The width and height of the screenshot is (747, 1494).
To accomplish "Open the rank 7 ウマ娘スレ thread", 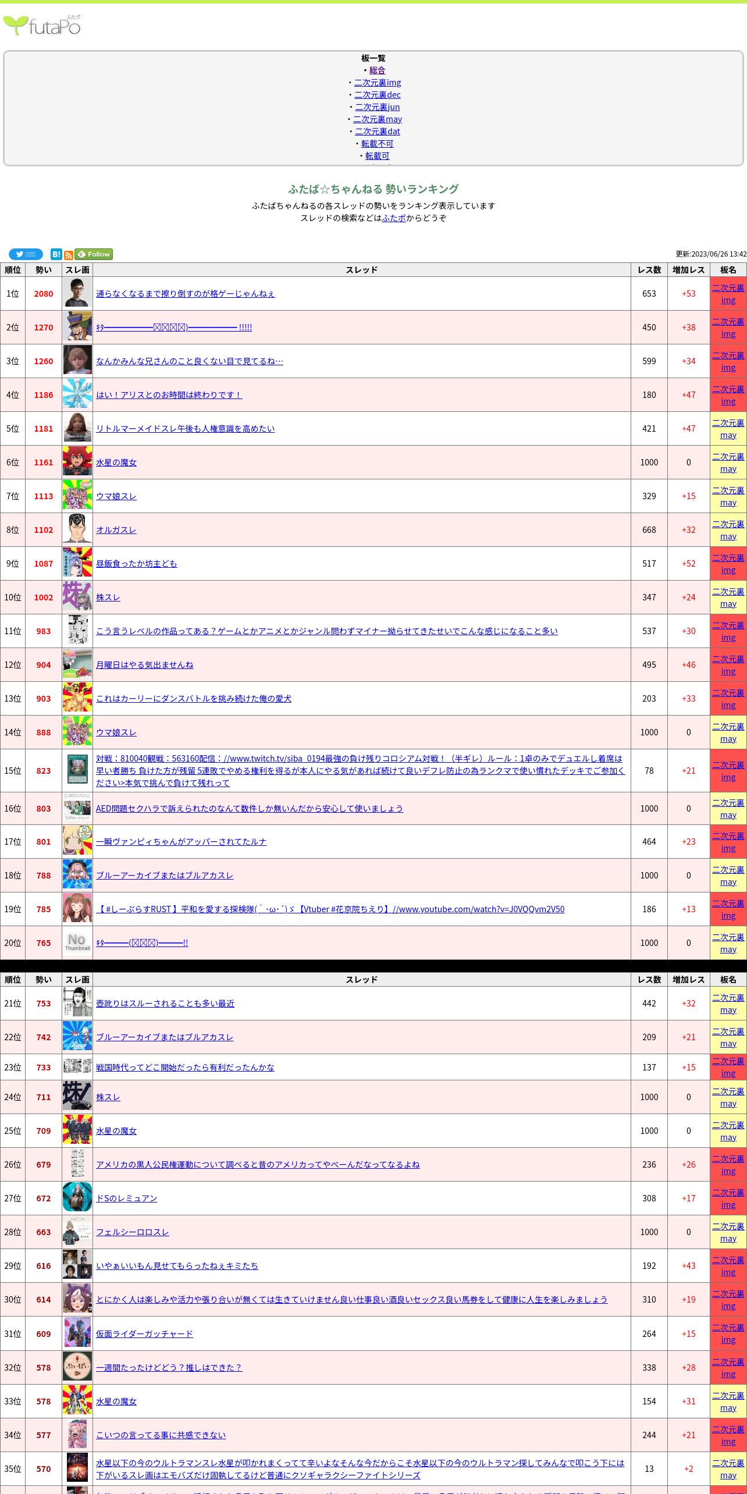I will (116, 496).
